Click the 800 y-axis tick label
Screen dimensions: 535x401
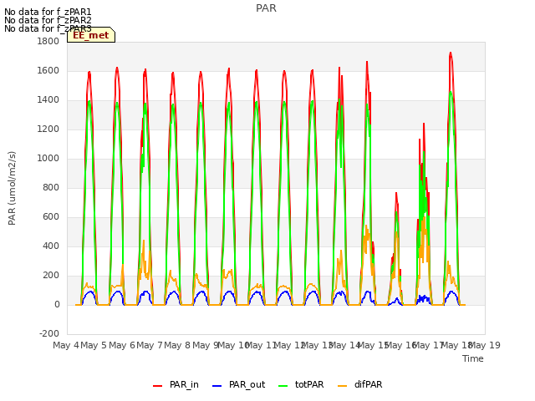51,187
